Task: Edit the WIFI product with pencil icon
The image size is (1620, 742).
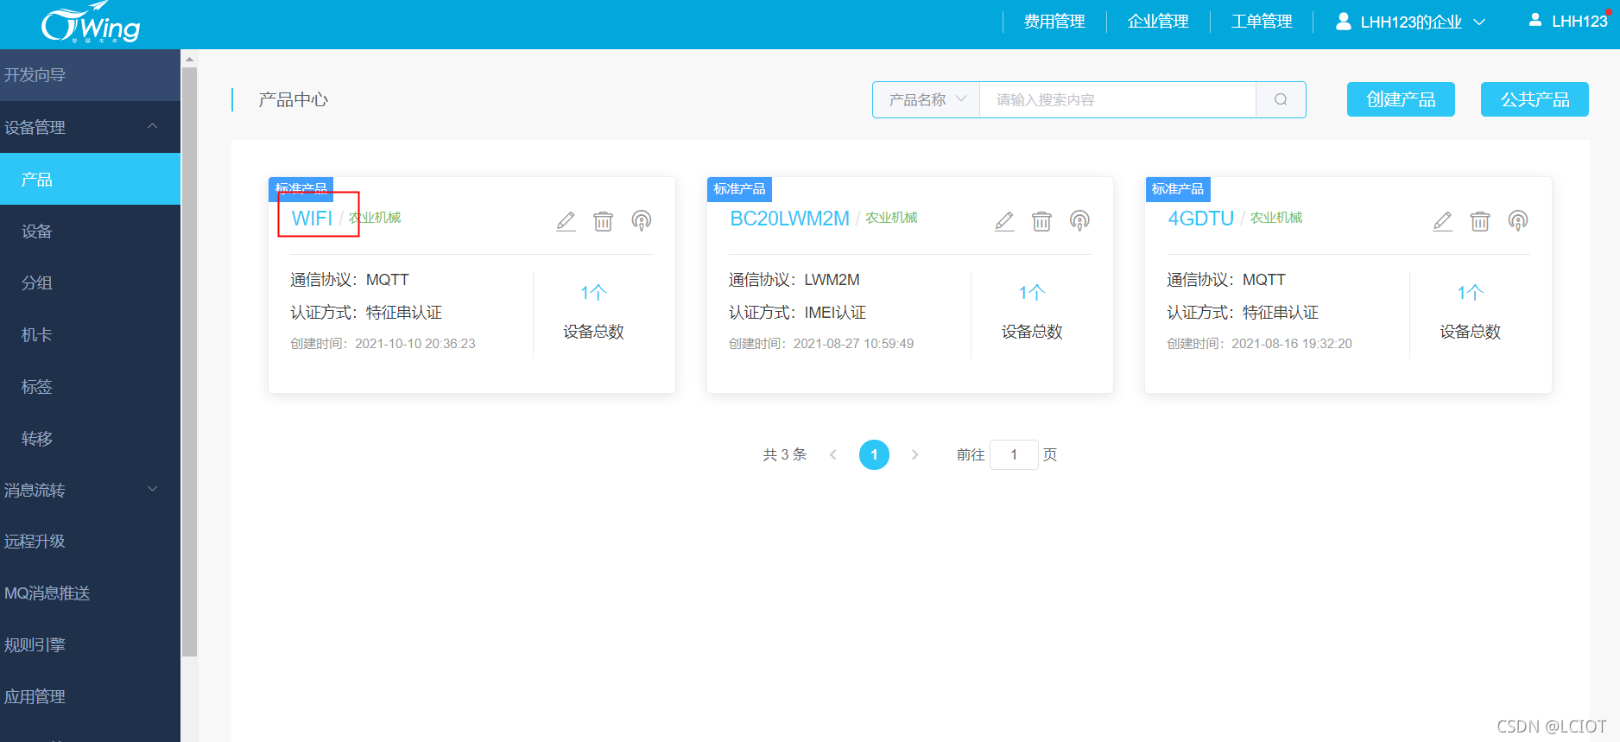Action: pyautogui.click(x=566, y=221)
